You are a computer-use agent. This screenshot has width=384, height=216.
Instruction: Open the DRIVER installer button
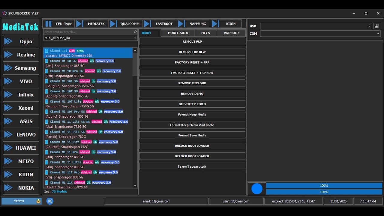coord(21,201)
